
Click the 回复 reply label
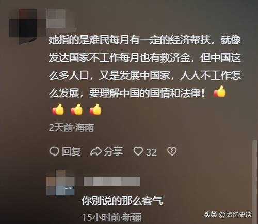click(x=71, y=151)
